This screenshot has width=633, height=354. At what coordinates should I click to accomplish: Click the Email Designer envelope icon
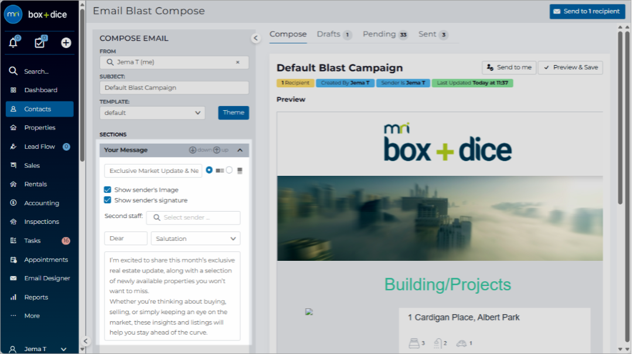(13, 278)
